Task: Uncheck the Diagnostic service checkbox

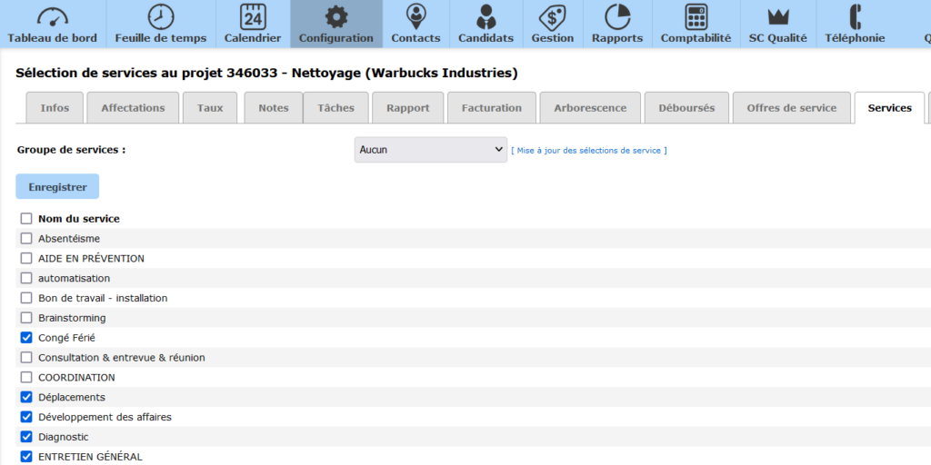Action: coord(26,437)
